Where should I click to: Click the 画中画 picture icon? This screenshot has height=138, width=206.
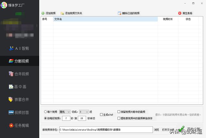[11, 87]
